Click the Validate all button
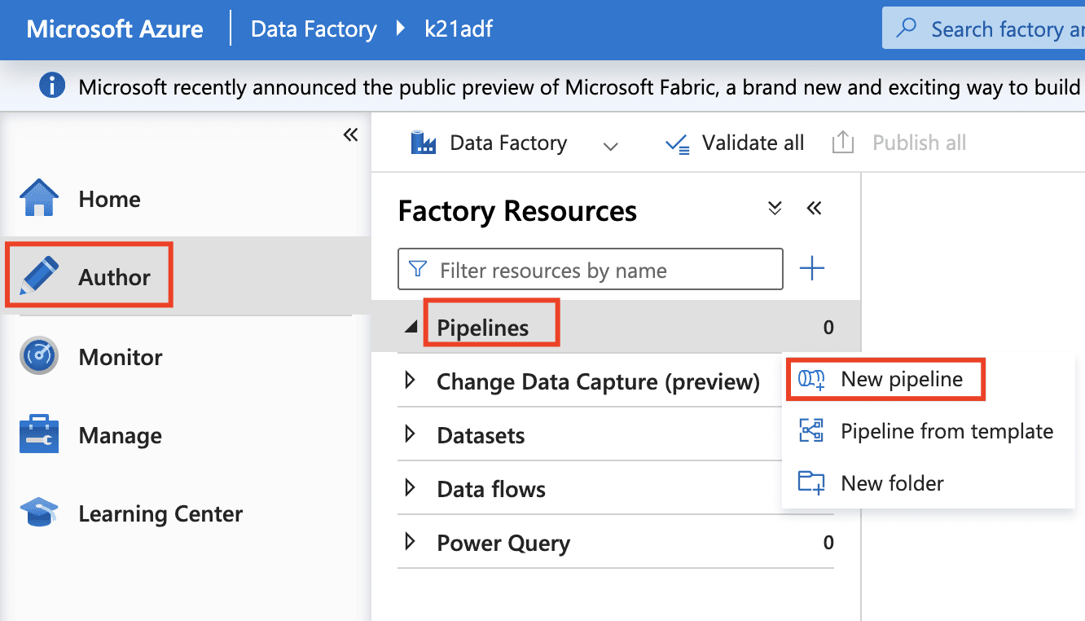 735,143
